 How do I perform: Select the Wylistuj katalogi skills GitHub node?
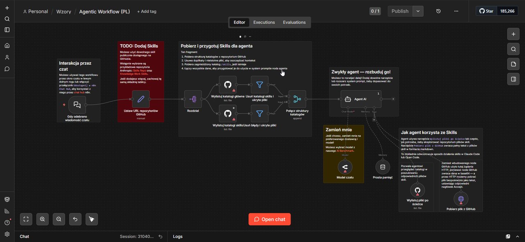point(228,113)
